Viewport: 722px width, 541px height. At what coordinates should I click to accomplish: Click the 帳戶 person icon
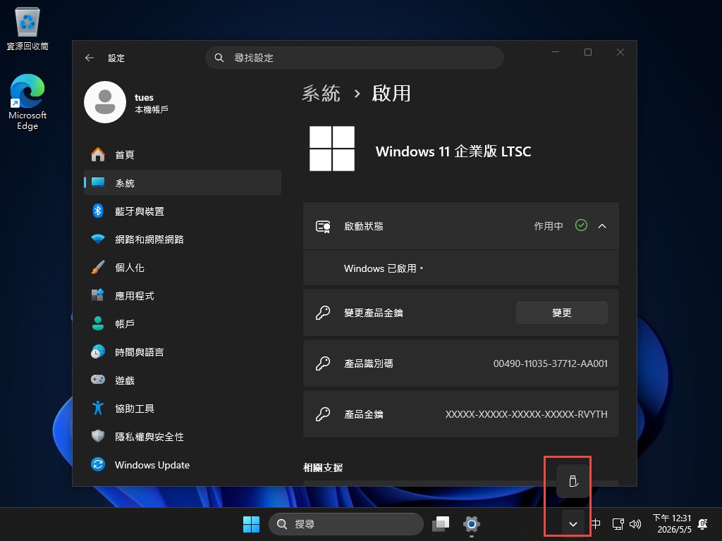coord(97,324)
